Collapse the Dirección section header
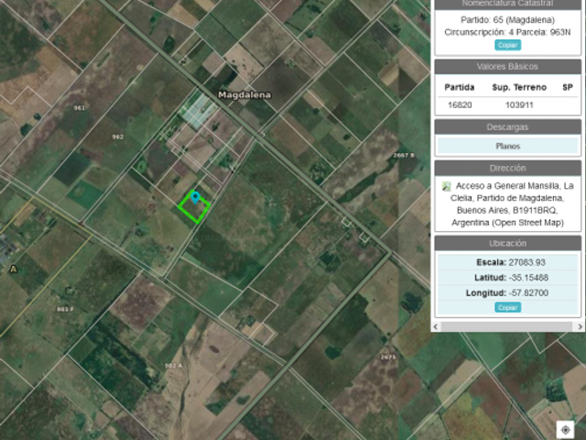 pyautogui.click(x=507, y=169)
